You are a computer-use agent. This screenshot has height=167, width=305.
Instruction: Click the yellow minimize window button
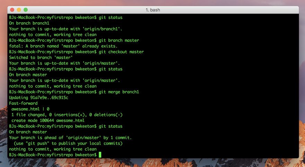(19, 10)
